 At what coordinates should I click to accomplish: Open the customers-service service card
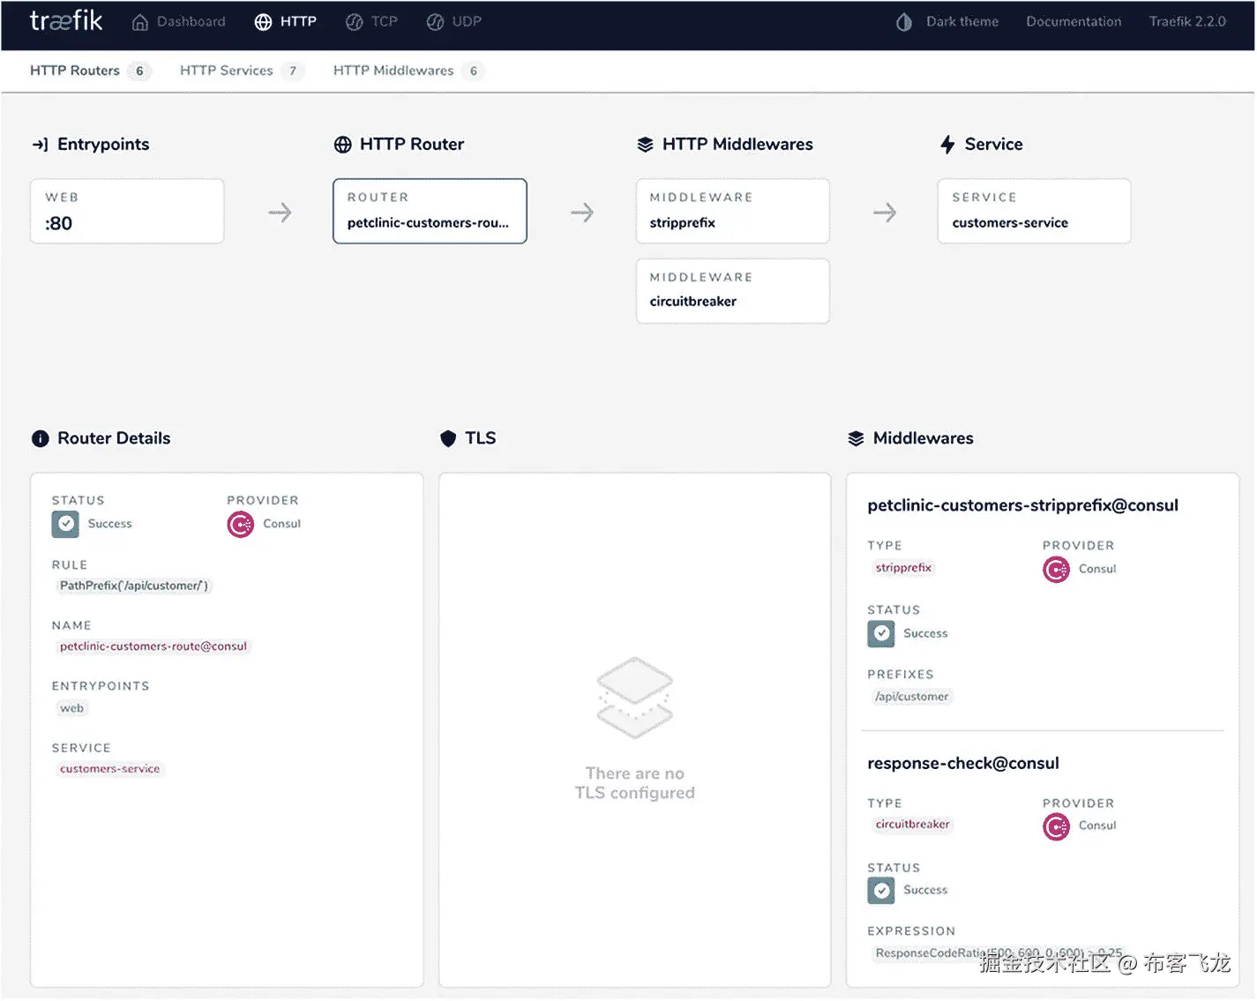tap(1034, 212)
